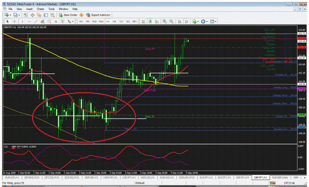The width and height of the screenshot is (309, 187).
Task: Select the trendline drawing tool
Action: 36,21
